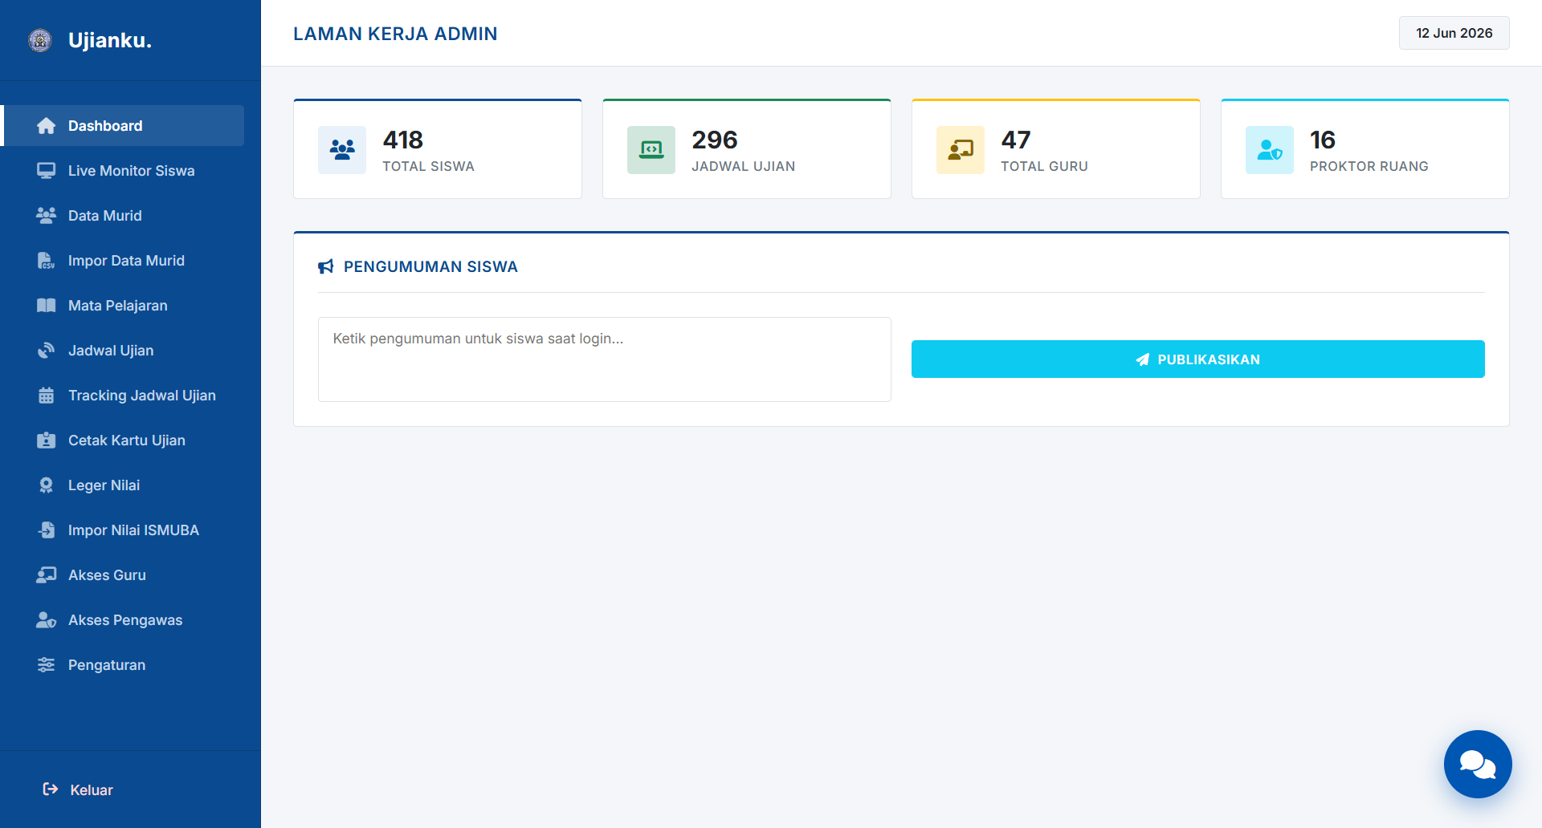Click the Total Siswa group icon
Screen dimensions: 1542x828
point(342,150)
